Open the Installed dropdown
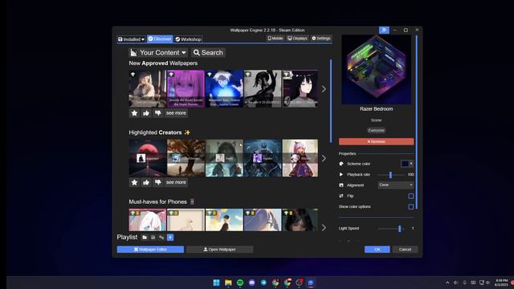The width and height of the screenshot is (514, 289). tap(131, 39)
